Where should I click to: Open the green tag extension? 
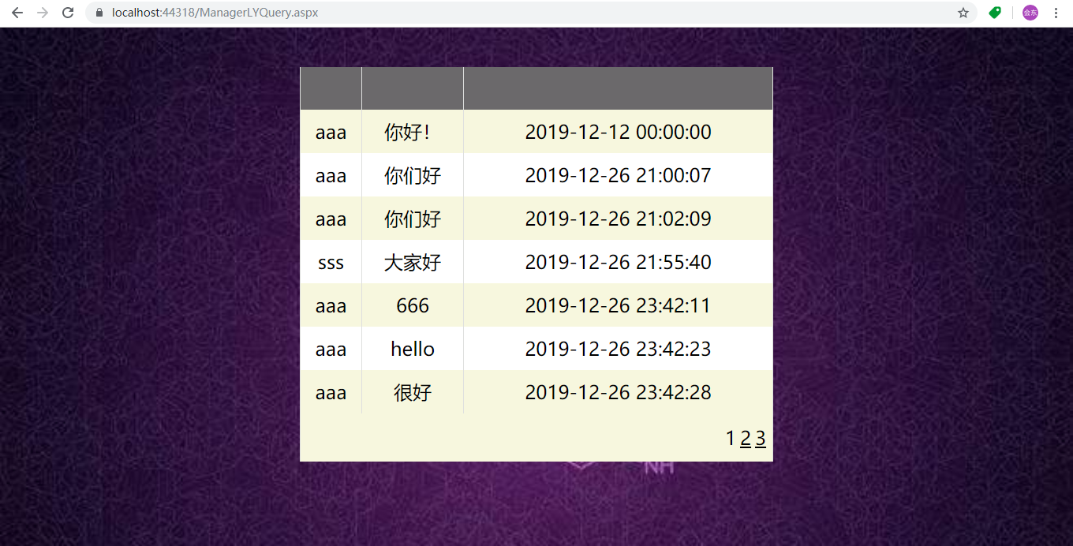pos(995,13)
